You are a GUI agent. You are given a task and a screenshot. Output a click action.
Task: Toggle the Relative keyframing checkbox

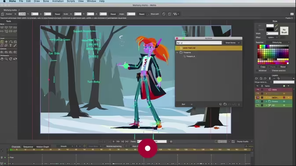click(x=104, y=146)
